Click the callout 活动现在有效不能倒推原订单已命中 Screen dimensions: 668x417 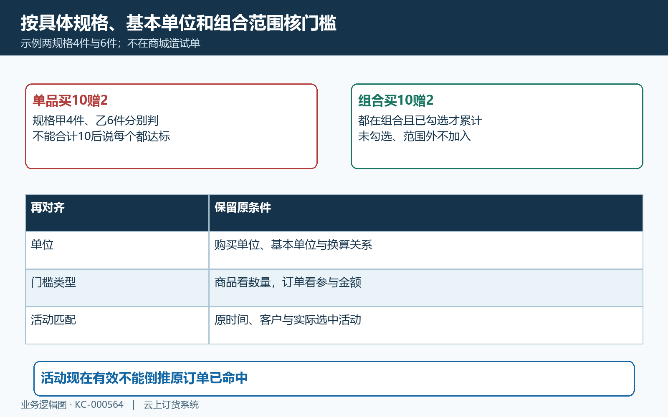click(334, 379)
